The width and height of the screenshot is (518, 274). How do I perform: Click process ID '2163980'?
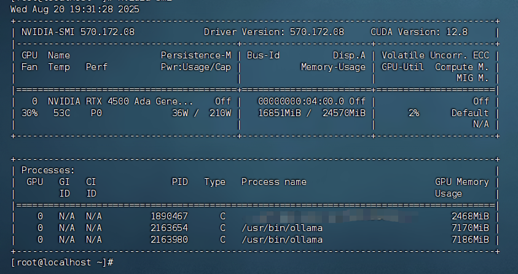(x=169, y=240)
